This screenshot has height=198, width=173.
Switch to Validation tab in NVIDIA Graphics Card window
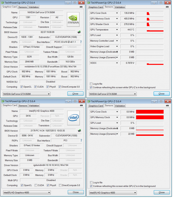[34, 7]
